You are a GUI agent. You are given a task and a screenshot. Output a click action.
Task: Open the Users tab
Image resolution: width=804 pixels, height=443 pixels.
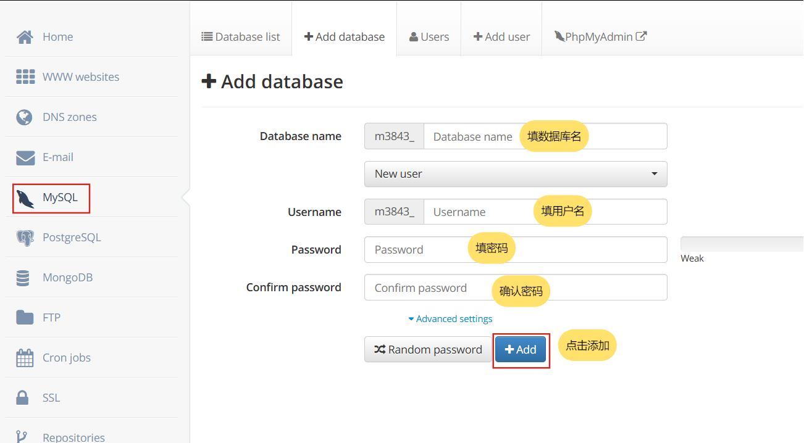click(x=429, y=37)
